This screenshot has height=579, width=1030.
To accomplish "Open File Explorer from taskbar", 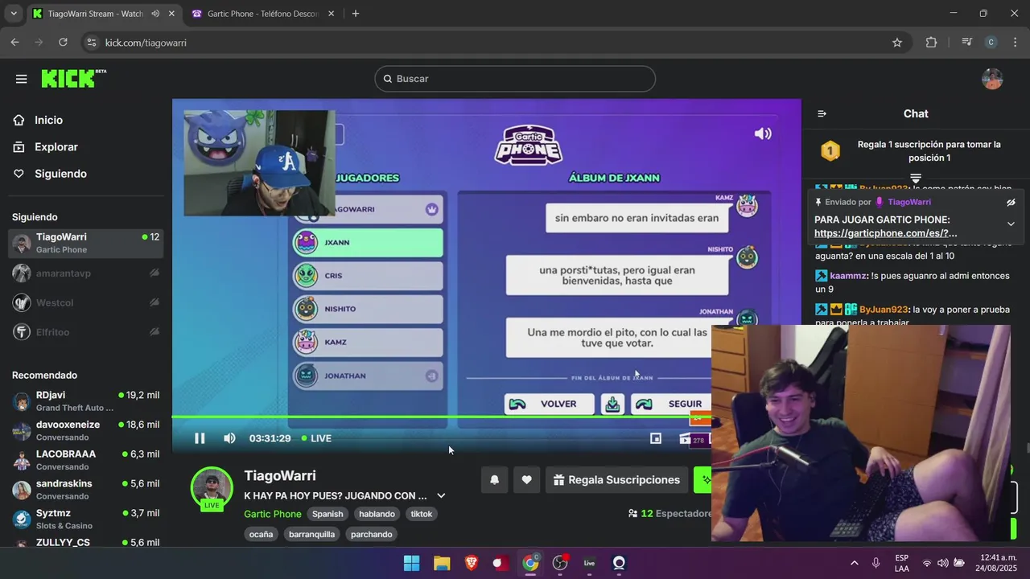I will [x=442, y=563].
